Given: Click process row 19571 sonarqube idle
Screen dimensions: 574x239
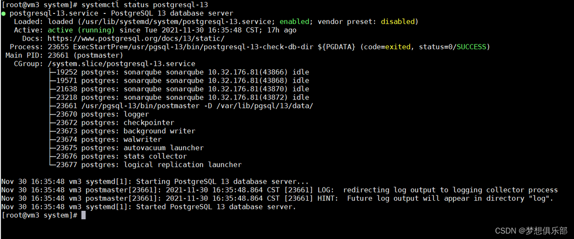Looking at the screenshot, I should [179, 81].
